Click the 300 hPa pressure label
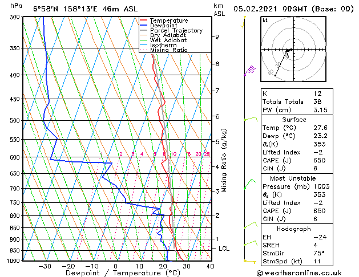The width and height of the screenshot is (359, 277). click(x=16, y=17)
